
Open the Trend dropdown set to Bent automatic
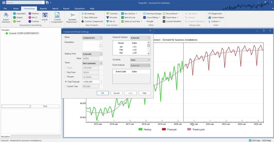click(92, 63)
